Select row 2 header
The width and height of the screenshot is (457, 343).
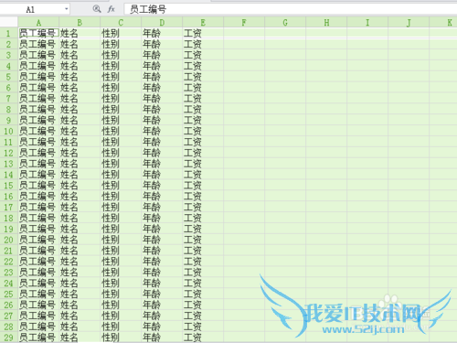8,44
